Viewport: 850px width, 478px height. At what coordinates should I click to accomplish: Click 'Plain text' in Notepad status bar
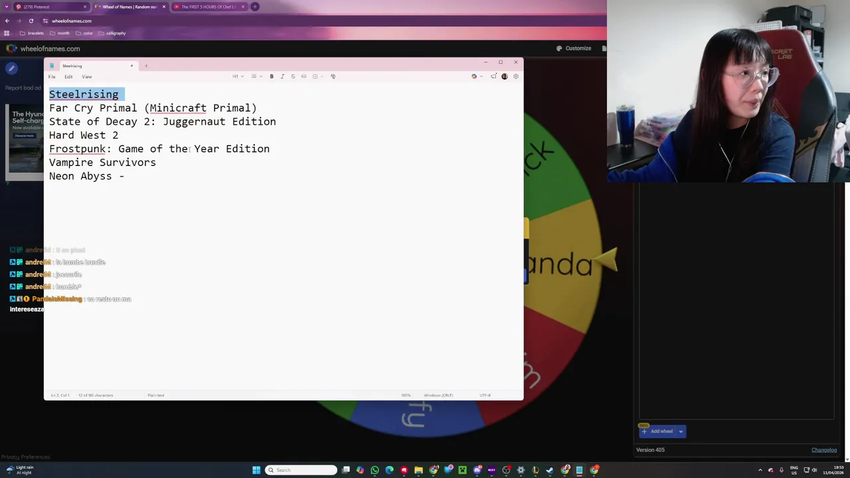click(155, 396)
